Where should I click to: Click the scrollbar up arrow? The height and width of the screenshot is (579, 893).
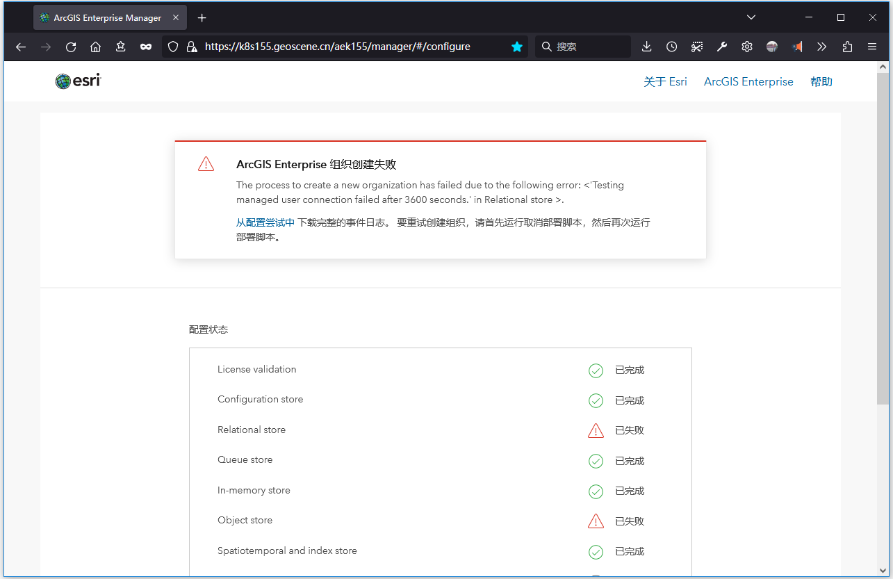coord(883,67)
